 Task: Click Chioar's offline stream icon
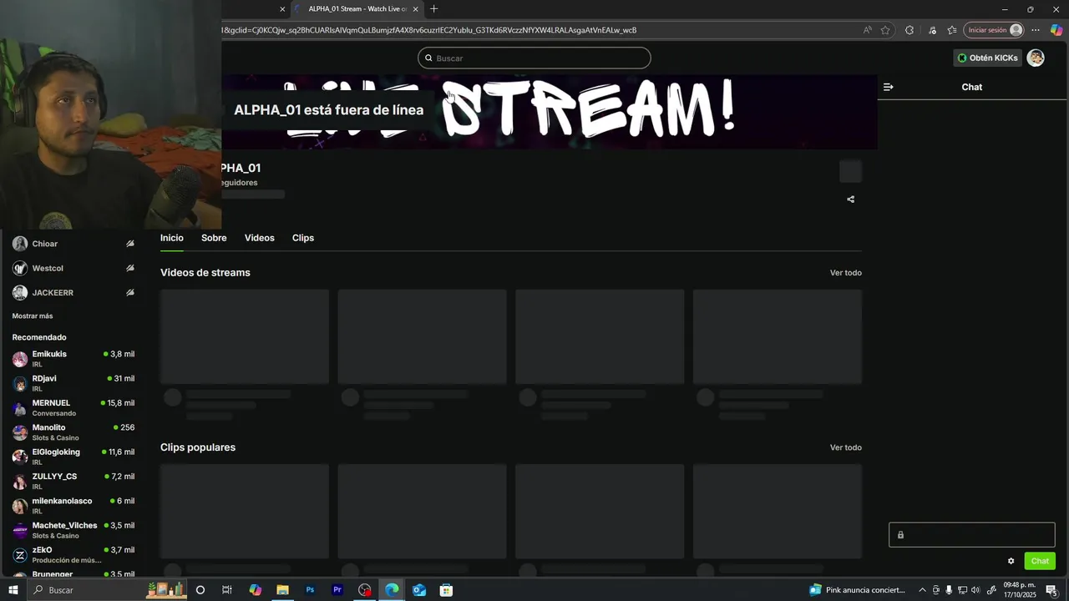[130, 244]
